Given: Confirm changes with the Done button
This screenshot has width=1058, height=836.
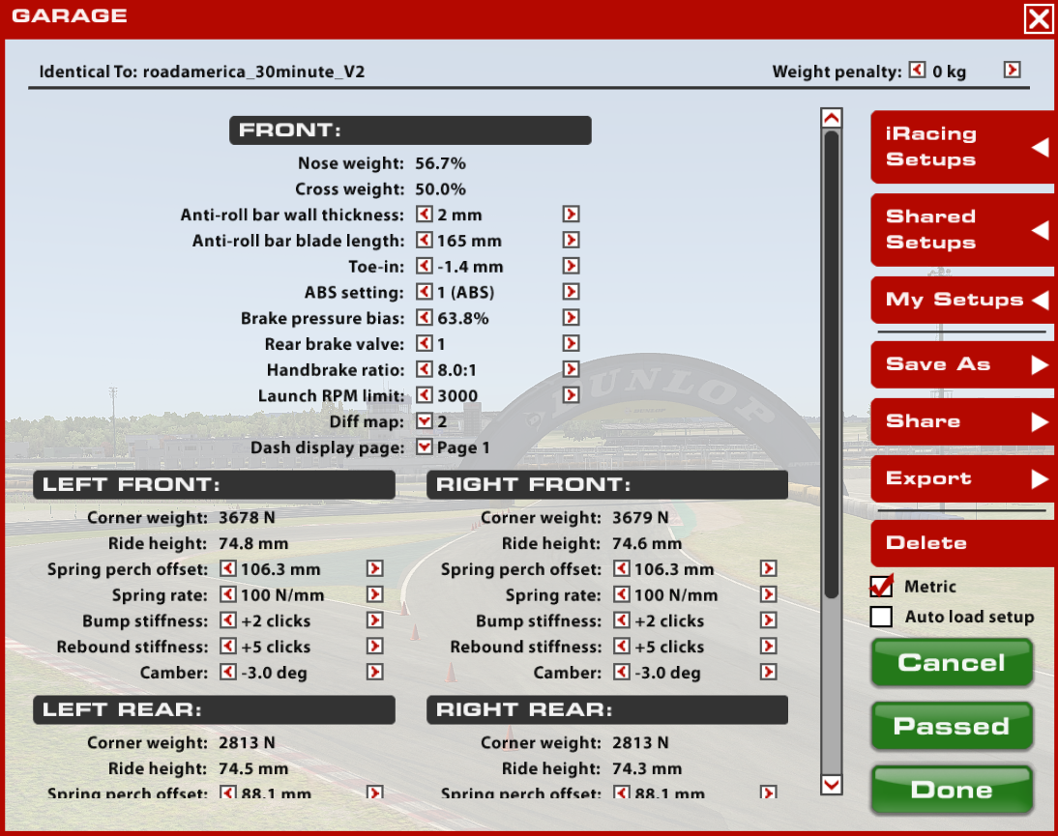Looking at the screenshot, I should click(x=951, y=790).
